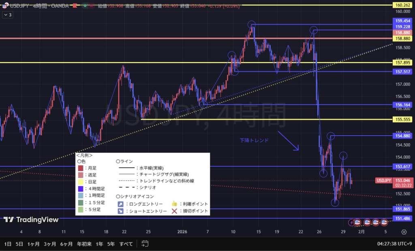This screenshot has height=251, width=415.
Task: Select the 3ヶ月 time range
Action: [x=50, y=244]
